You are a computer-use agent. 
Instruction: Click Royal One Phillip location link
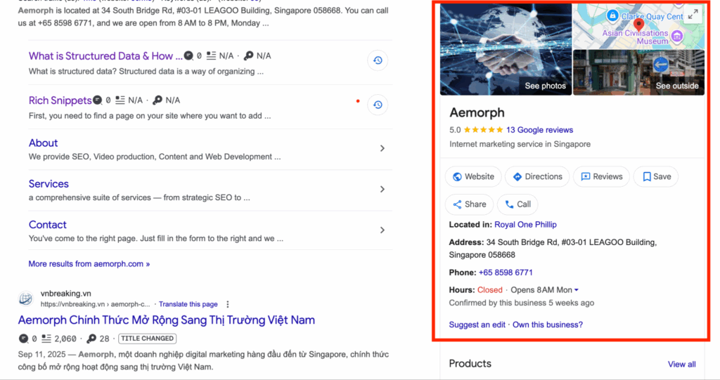525,225
